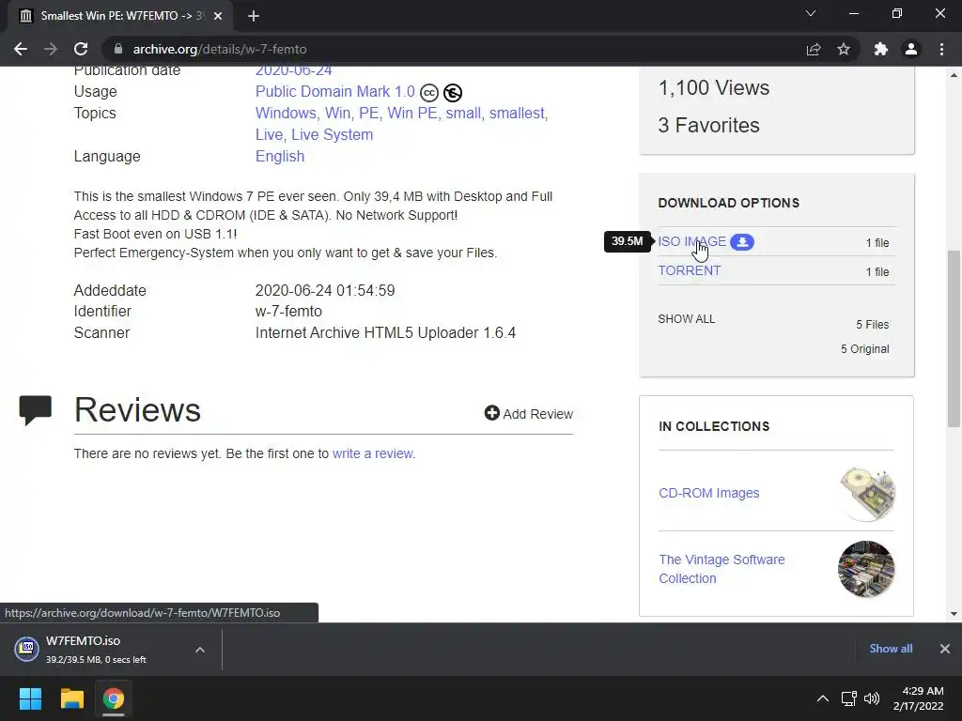962x721 pixels.
Task: Open a new browser tab
Action: click(254, 16)
